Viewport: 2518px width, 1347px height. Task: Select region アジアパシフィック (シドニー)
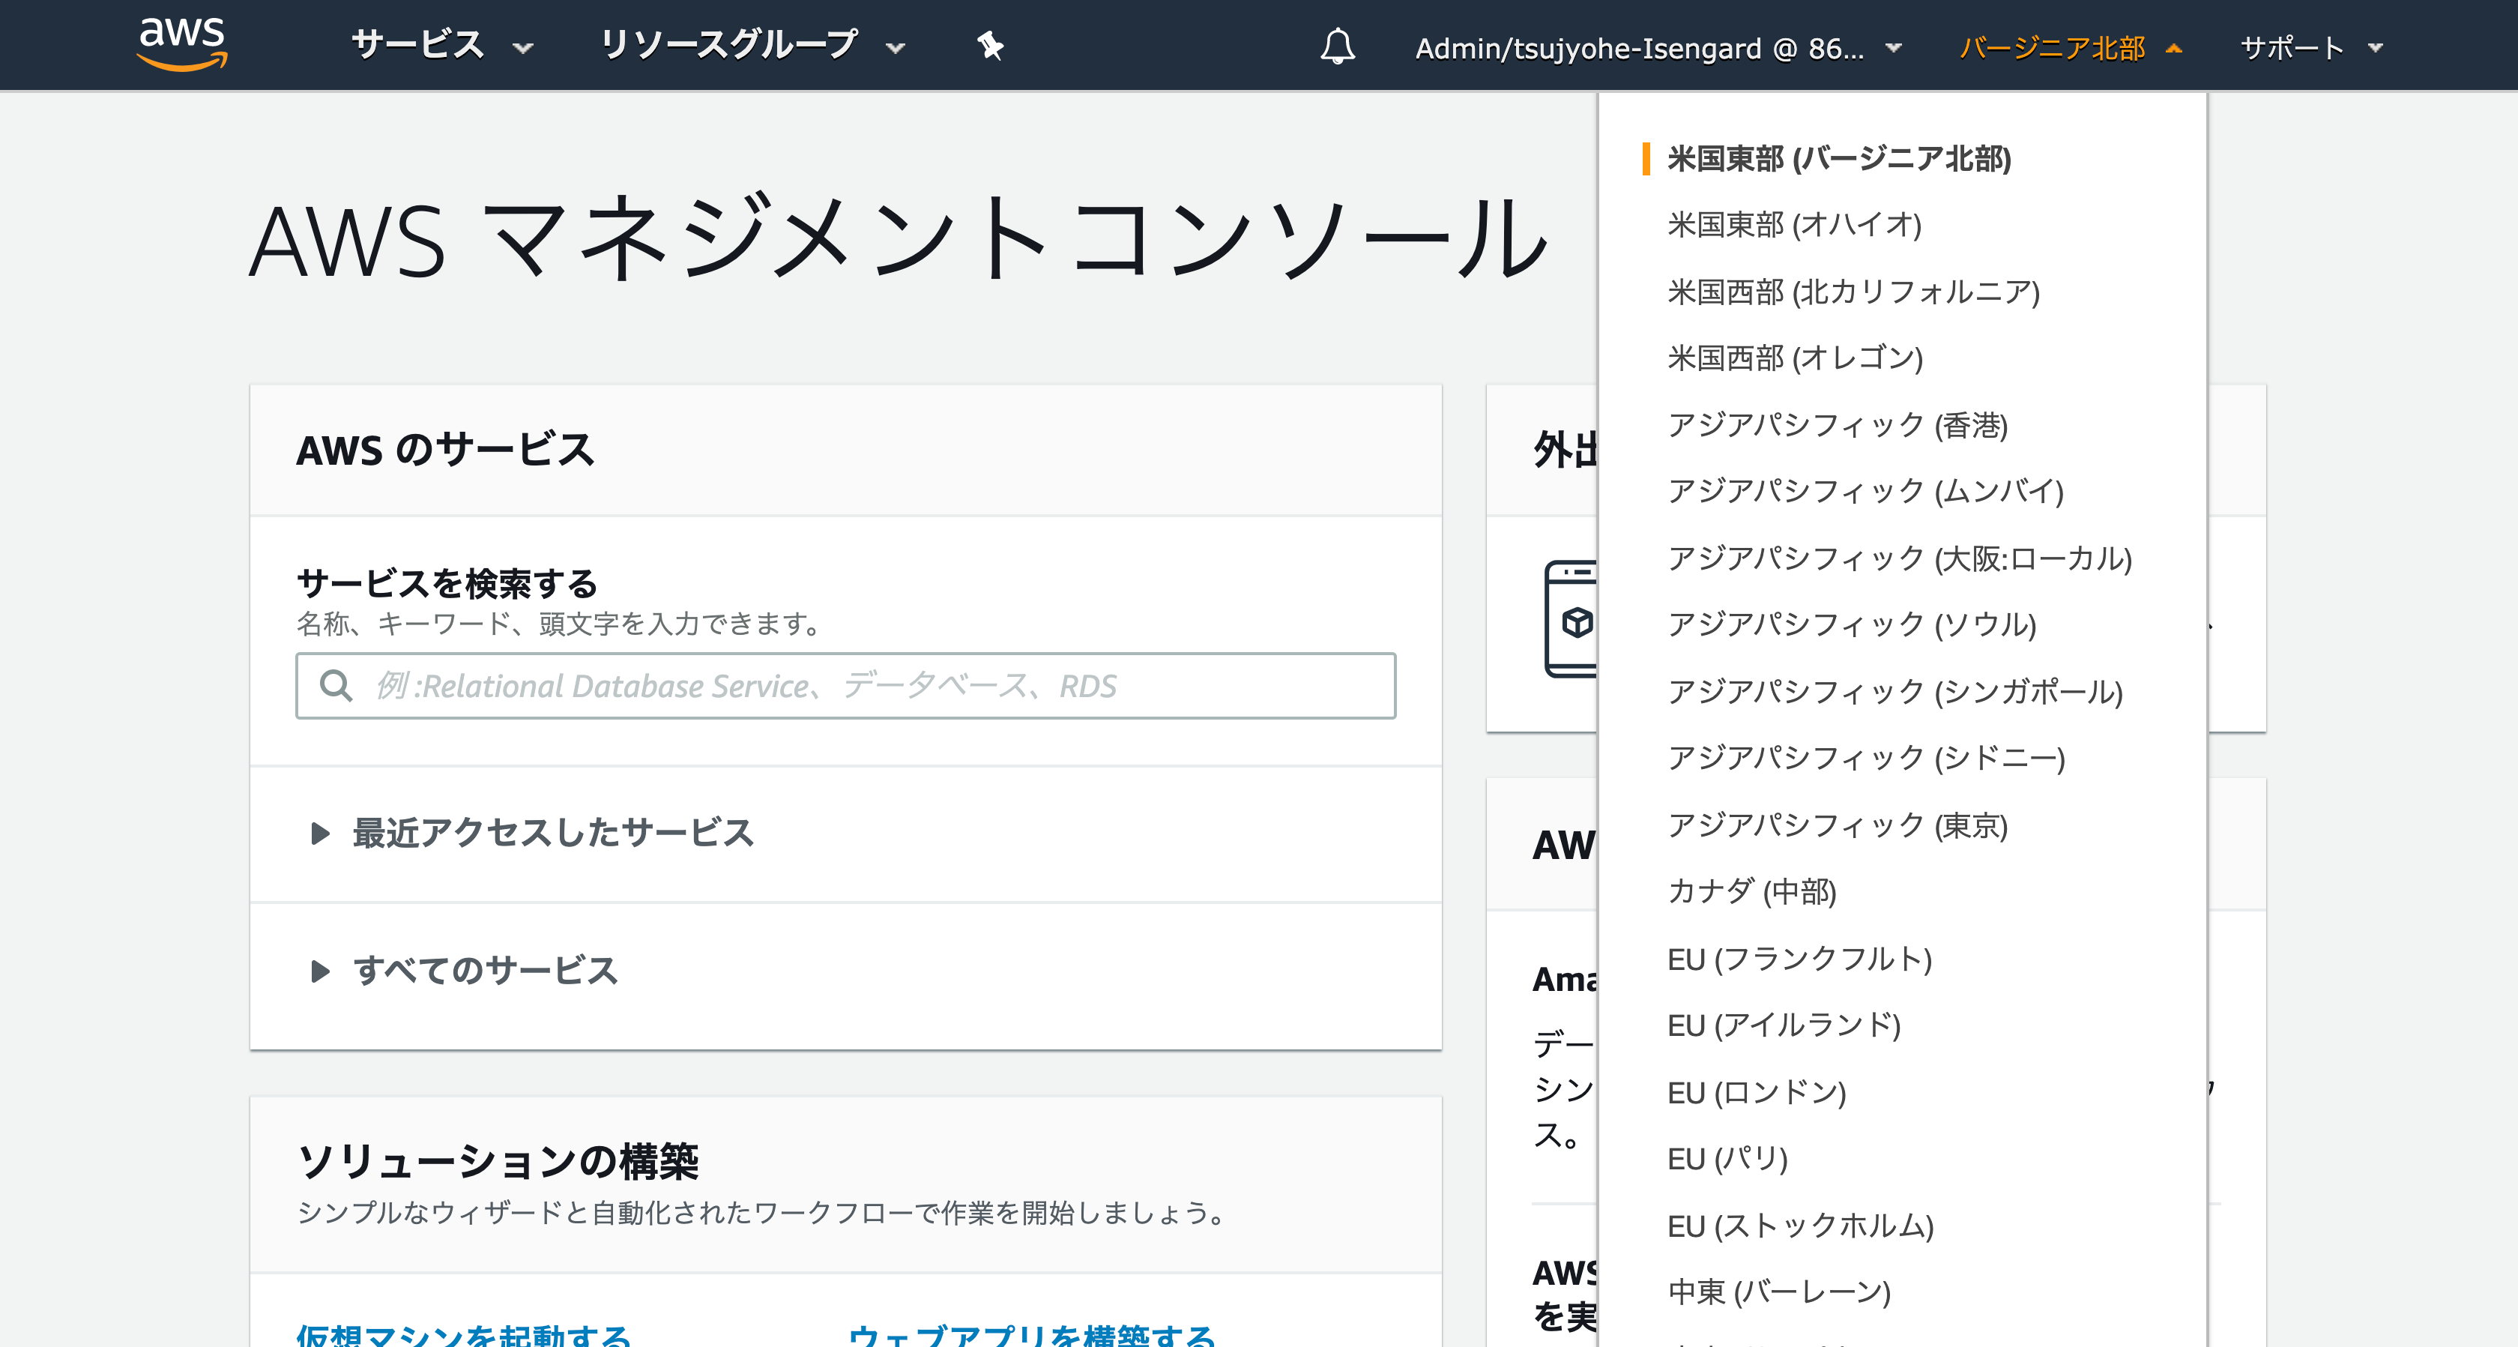1865,758
